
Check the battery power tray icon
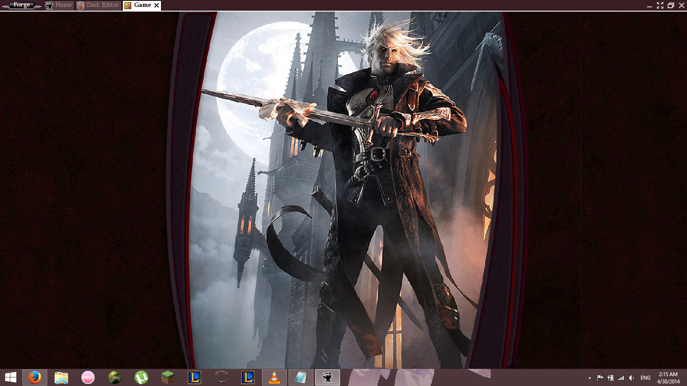click(611, 378)
